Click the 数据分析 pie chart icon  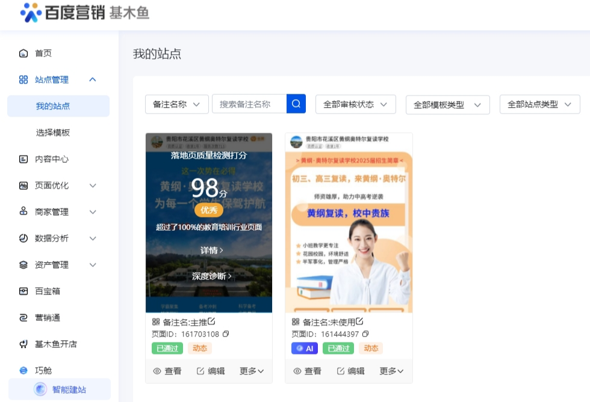click(23, 238)
